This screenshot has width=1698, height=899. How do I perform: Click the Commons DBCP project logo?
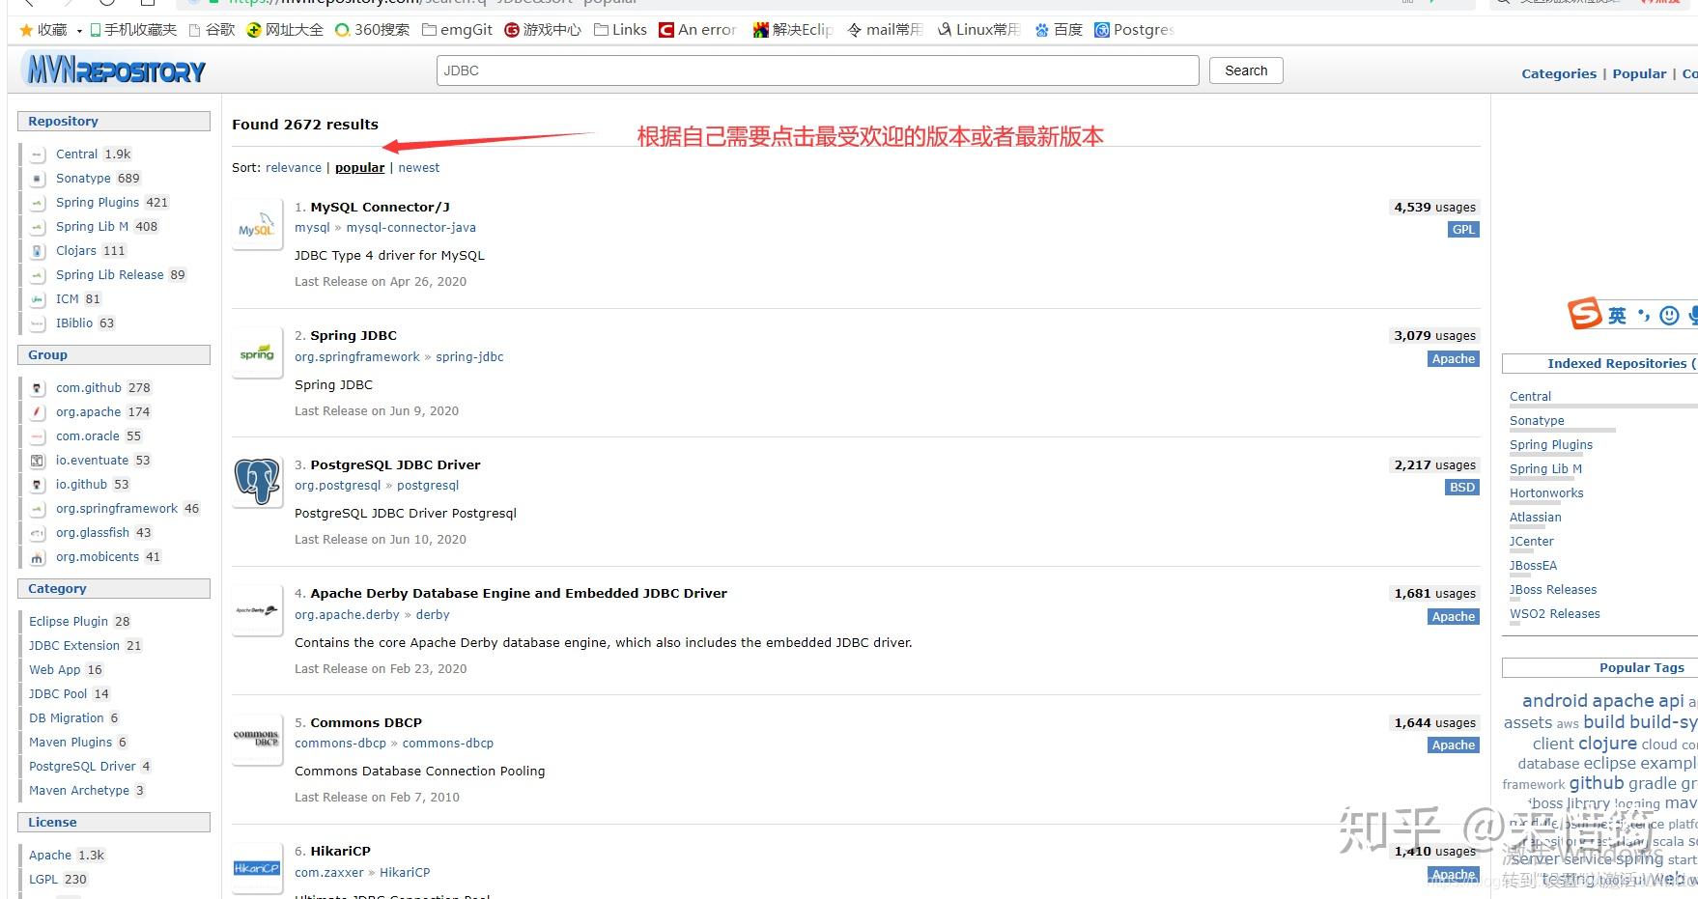coord(255,740)
